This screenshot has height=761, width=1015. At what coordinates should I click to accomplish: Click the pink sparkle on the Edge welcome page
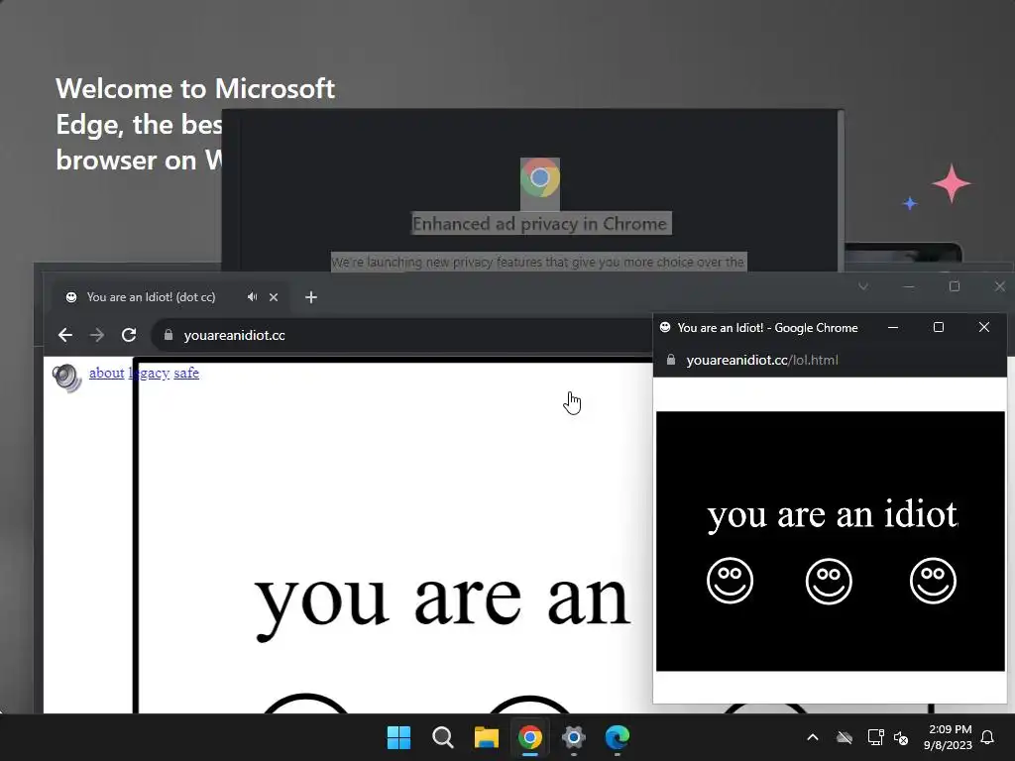click(951, 183)
